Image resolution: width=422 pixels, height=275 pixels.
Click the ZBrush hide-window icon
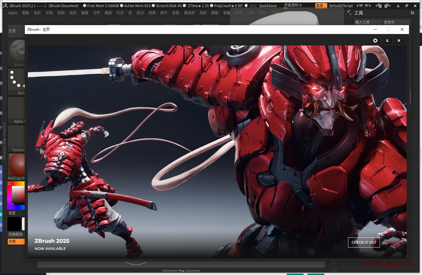(398, 6)
